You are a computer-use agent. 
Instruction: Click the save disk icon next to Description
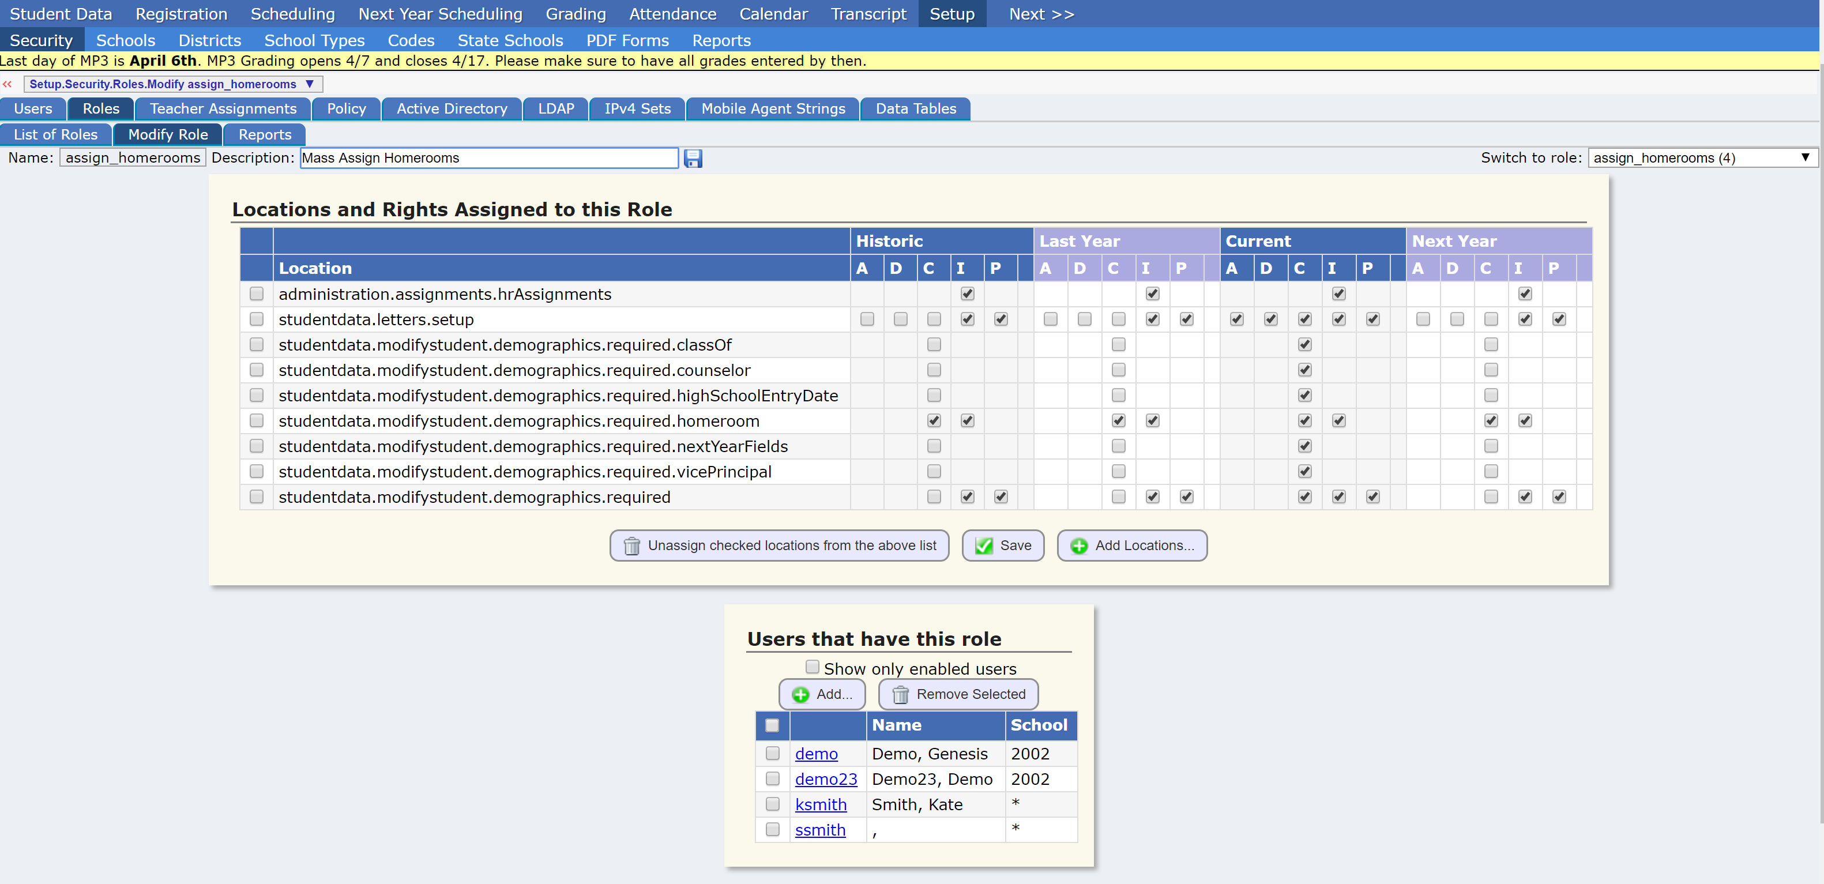(x=693, y=158)
